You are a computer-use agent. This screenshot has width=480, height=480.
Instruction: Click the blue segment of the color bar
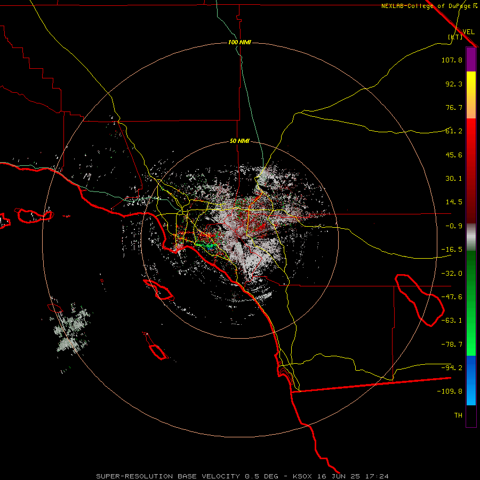[x=471, y=380]
